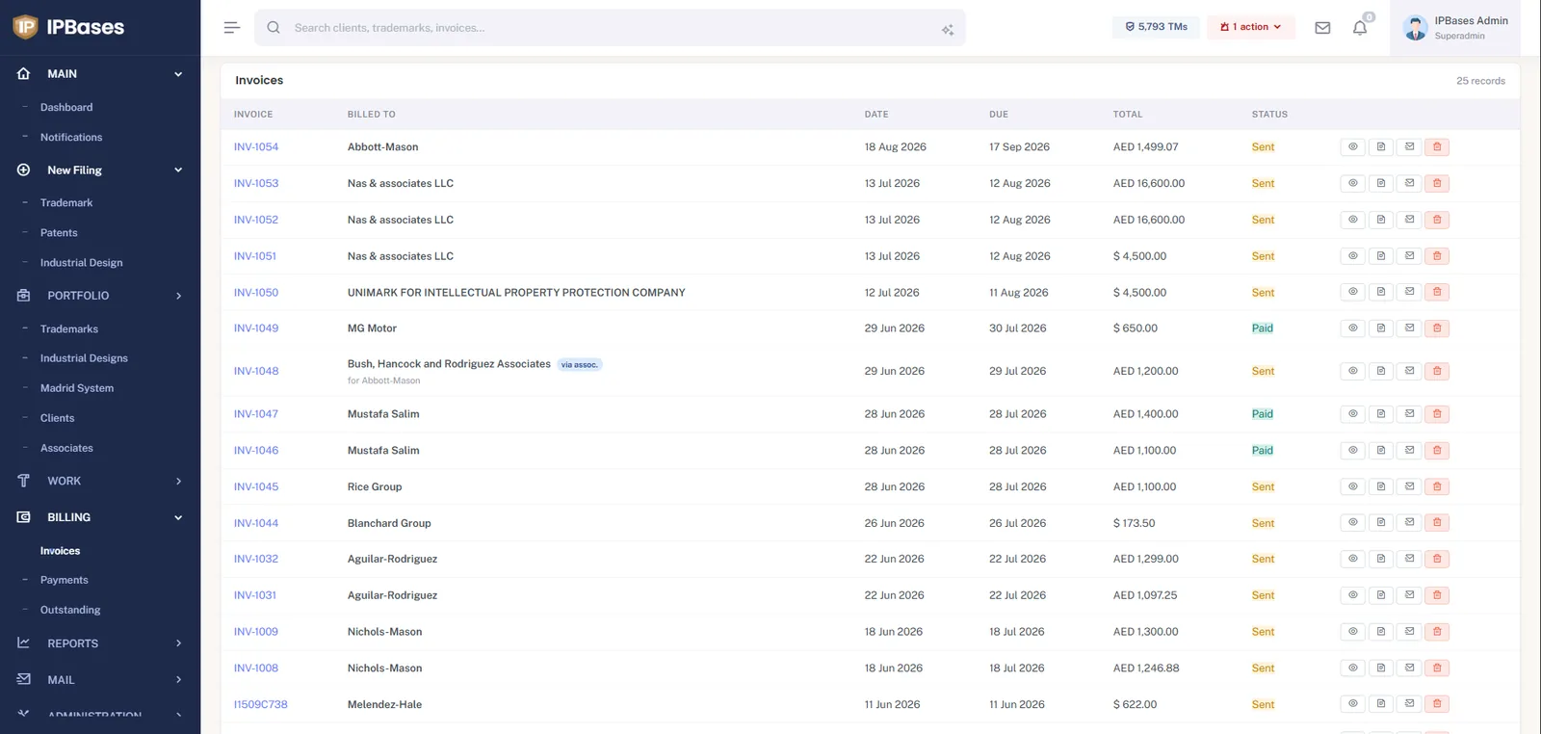Focus the search clients, trademarks, invoices field

coord(610,28)
